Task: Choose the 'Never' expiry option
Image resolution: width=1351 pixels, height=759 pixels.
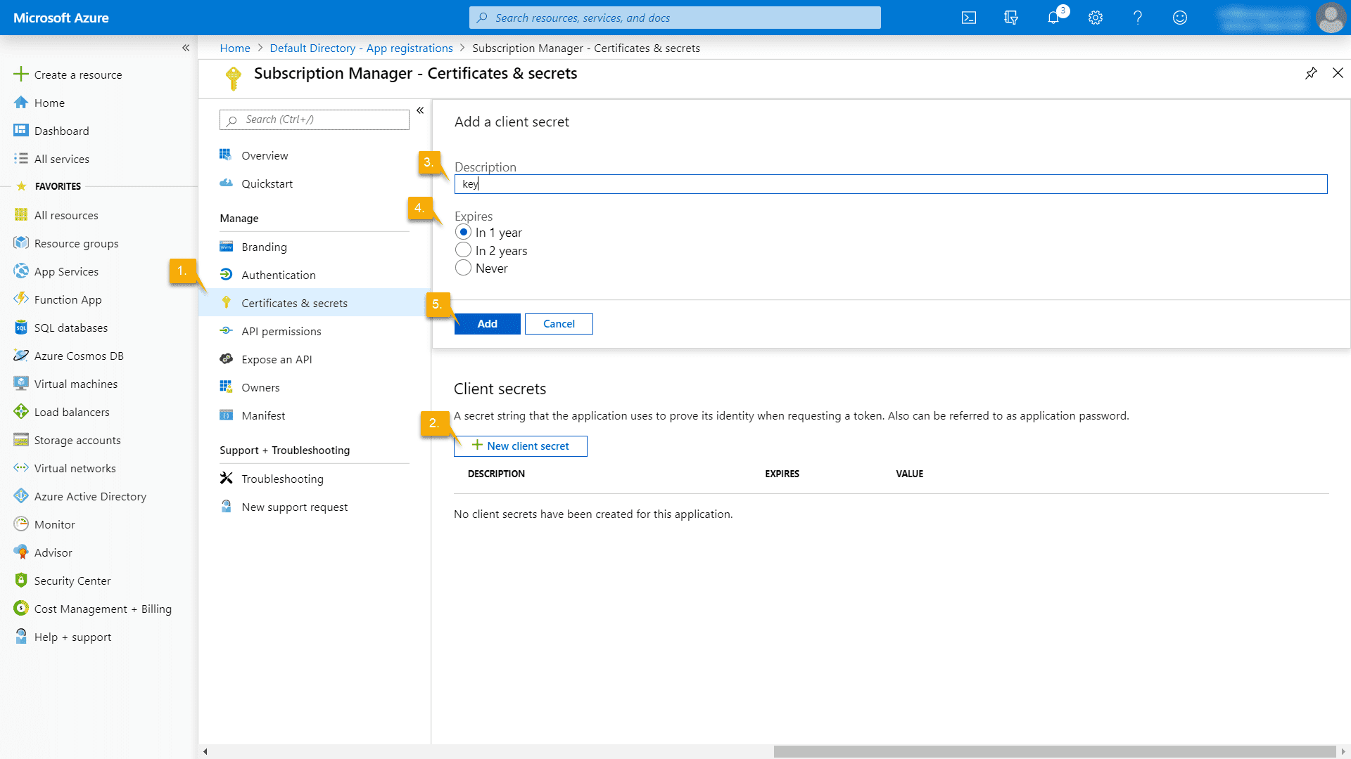Action: [463, 268]
